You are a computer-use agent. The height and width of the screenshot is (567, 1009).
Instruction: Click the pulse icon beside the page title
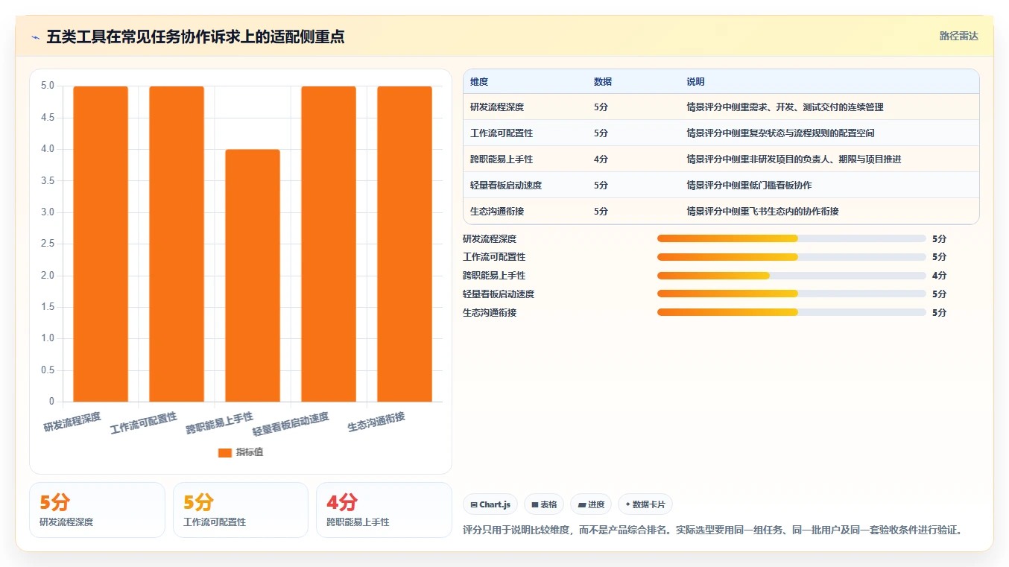click(35, 37)
